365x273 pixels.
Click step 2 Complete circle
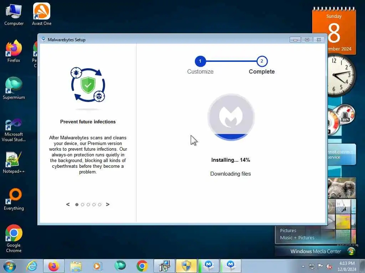click(262, 61)
